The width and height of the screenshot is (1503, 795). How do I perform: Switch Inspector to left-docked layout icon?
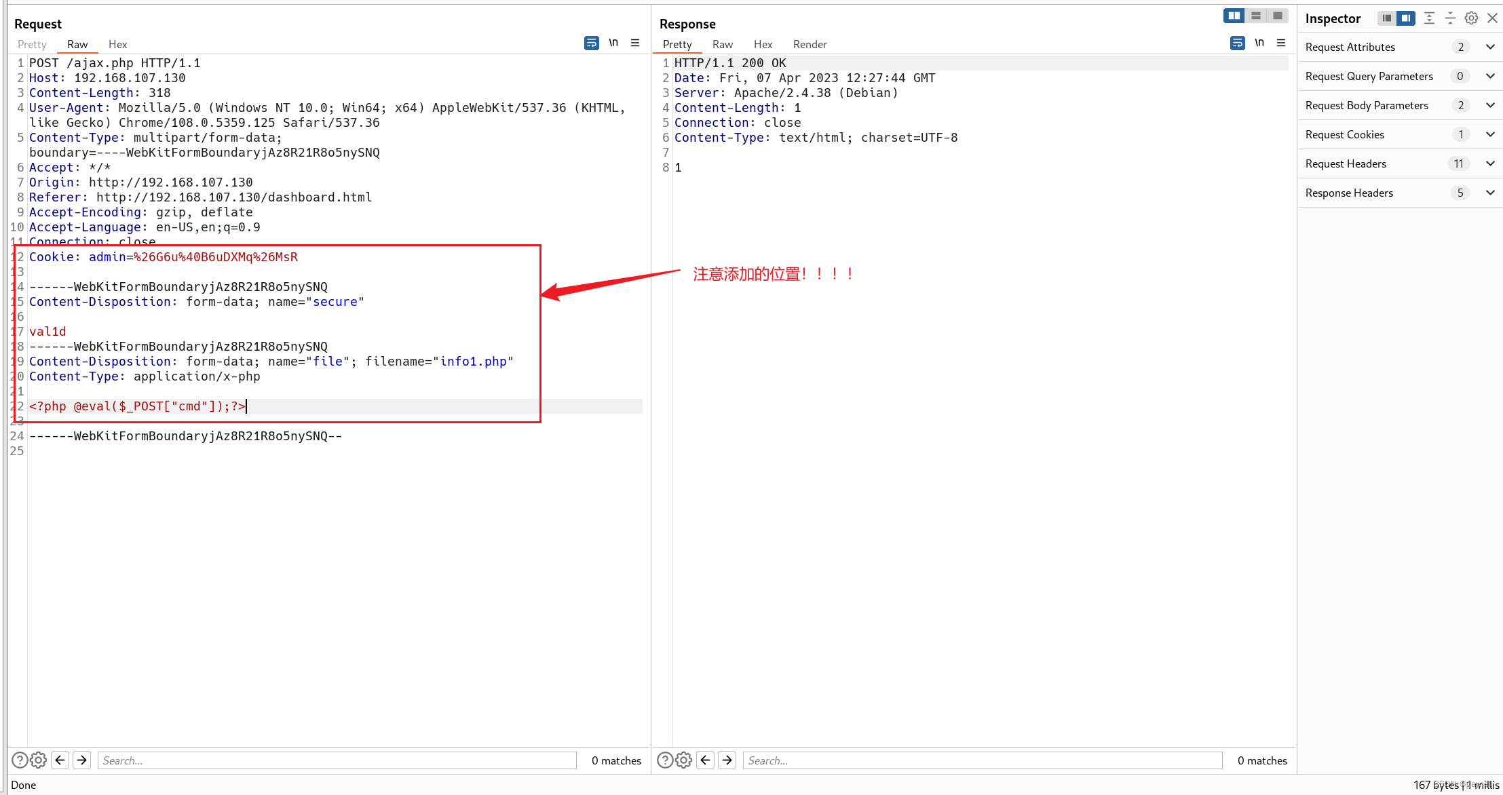[x=1386, y=18]
